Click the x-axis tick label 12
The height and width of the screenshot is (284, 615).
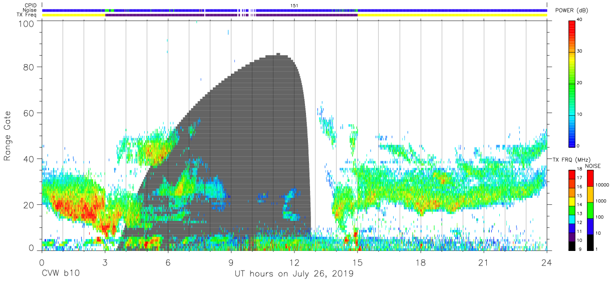click(294, 262)
